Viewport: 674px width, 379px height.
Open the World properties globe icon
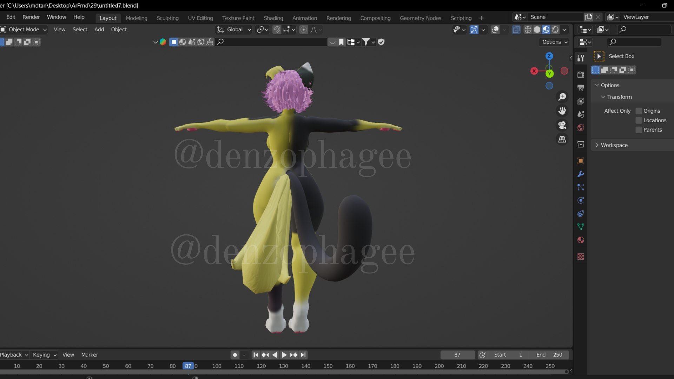581,128
